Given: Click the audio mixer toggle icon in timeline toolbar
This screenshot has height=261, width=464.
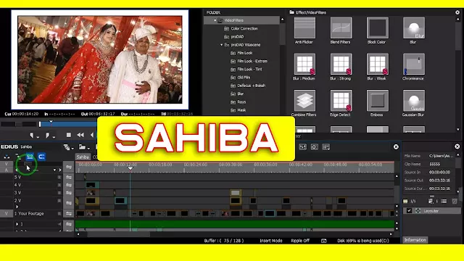Looking at the screenshot, I should click(303, 146).
